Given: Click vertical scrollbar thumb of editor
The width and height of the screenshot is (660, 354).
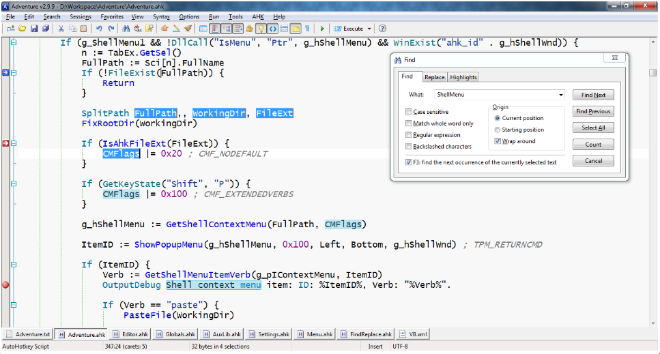Looking at the screenshot, I should (x=653, y=72).
